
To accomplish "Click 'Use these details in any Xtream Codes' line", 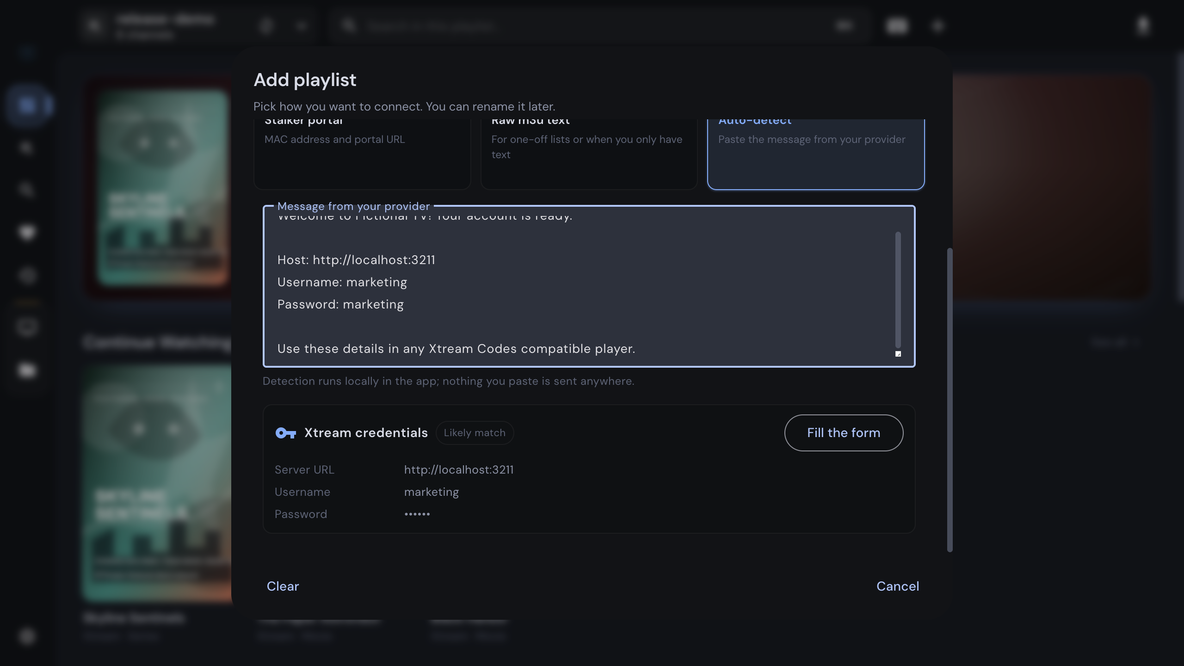I will point(456,349).
